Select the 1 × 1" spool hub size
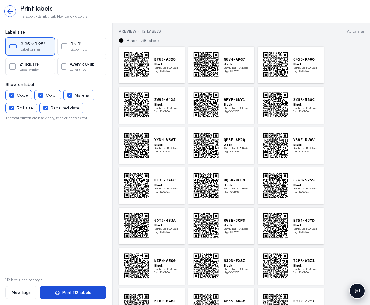This screenshot has width=370, height=305. click(82, 46)
